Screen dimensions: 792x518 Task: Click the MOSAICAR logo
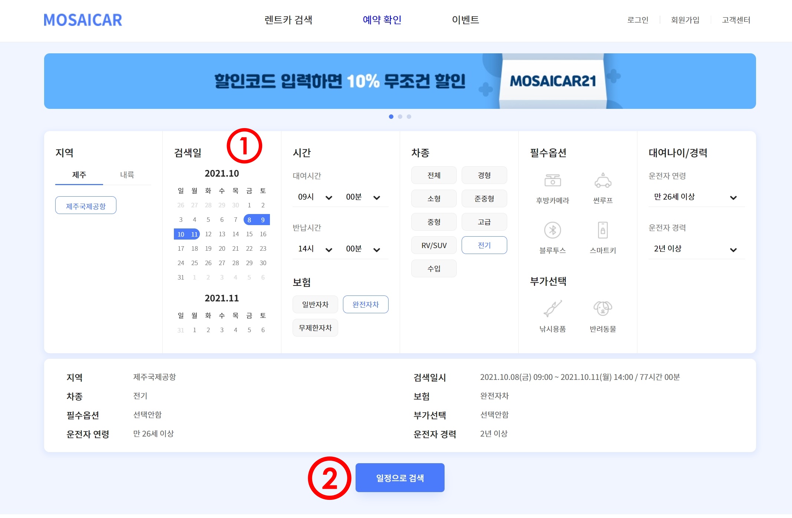[82, 20]
